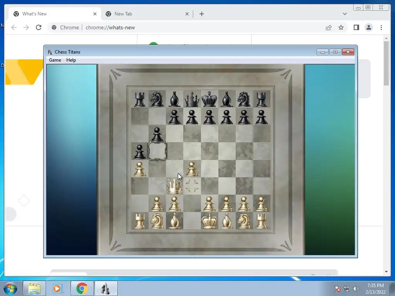Close the What's New tab
395x296 pixels.
coord(95,14)
